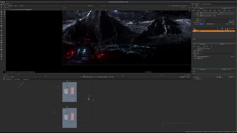Image resolution: width=237 pixels, height=133 pixels.
Task: Click the node graph minimap at bottom right
Action: [177, 127]
